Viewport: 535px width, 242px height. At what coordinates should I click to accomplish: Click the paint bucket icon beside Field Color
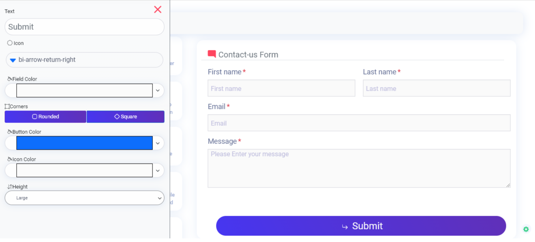9,79
